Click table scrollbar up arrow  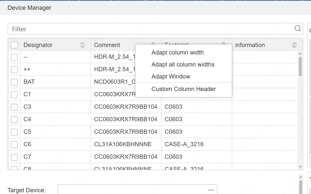coord(300,53)
